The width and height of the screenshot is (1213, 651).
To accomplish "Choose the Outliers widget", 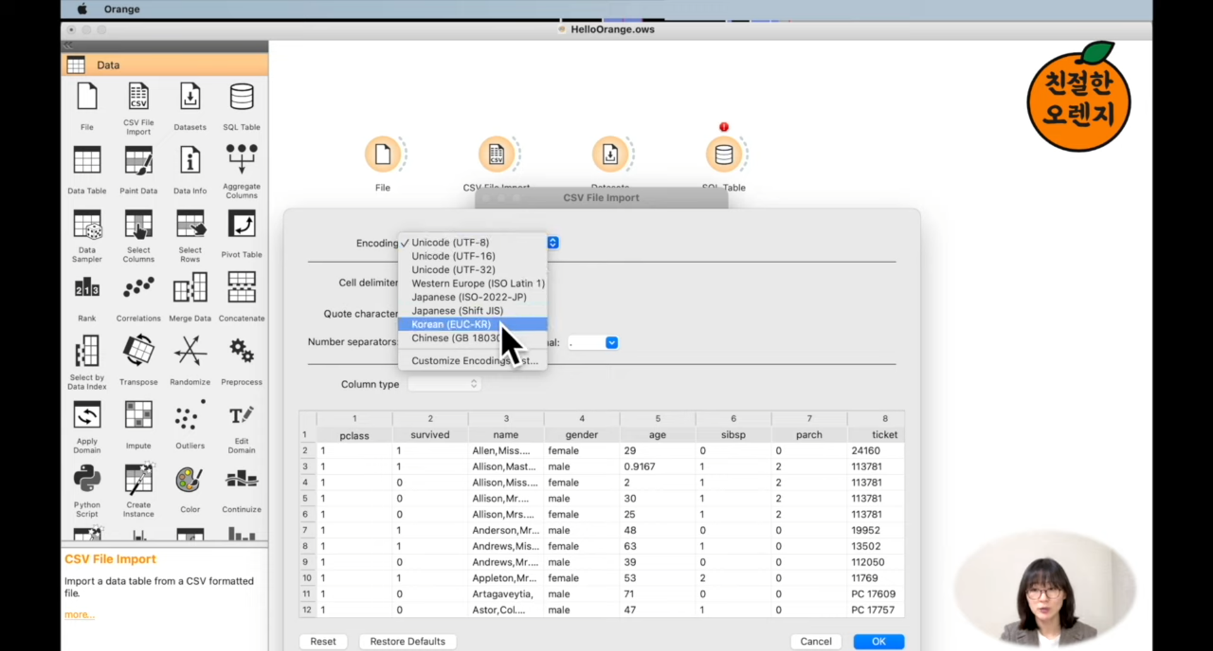I will [x=190, y=425].
